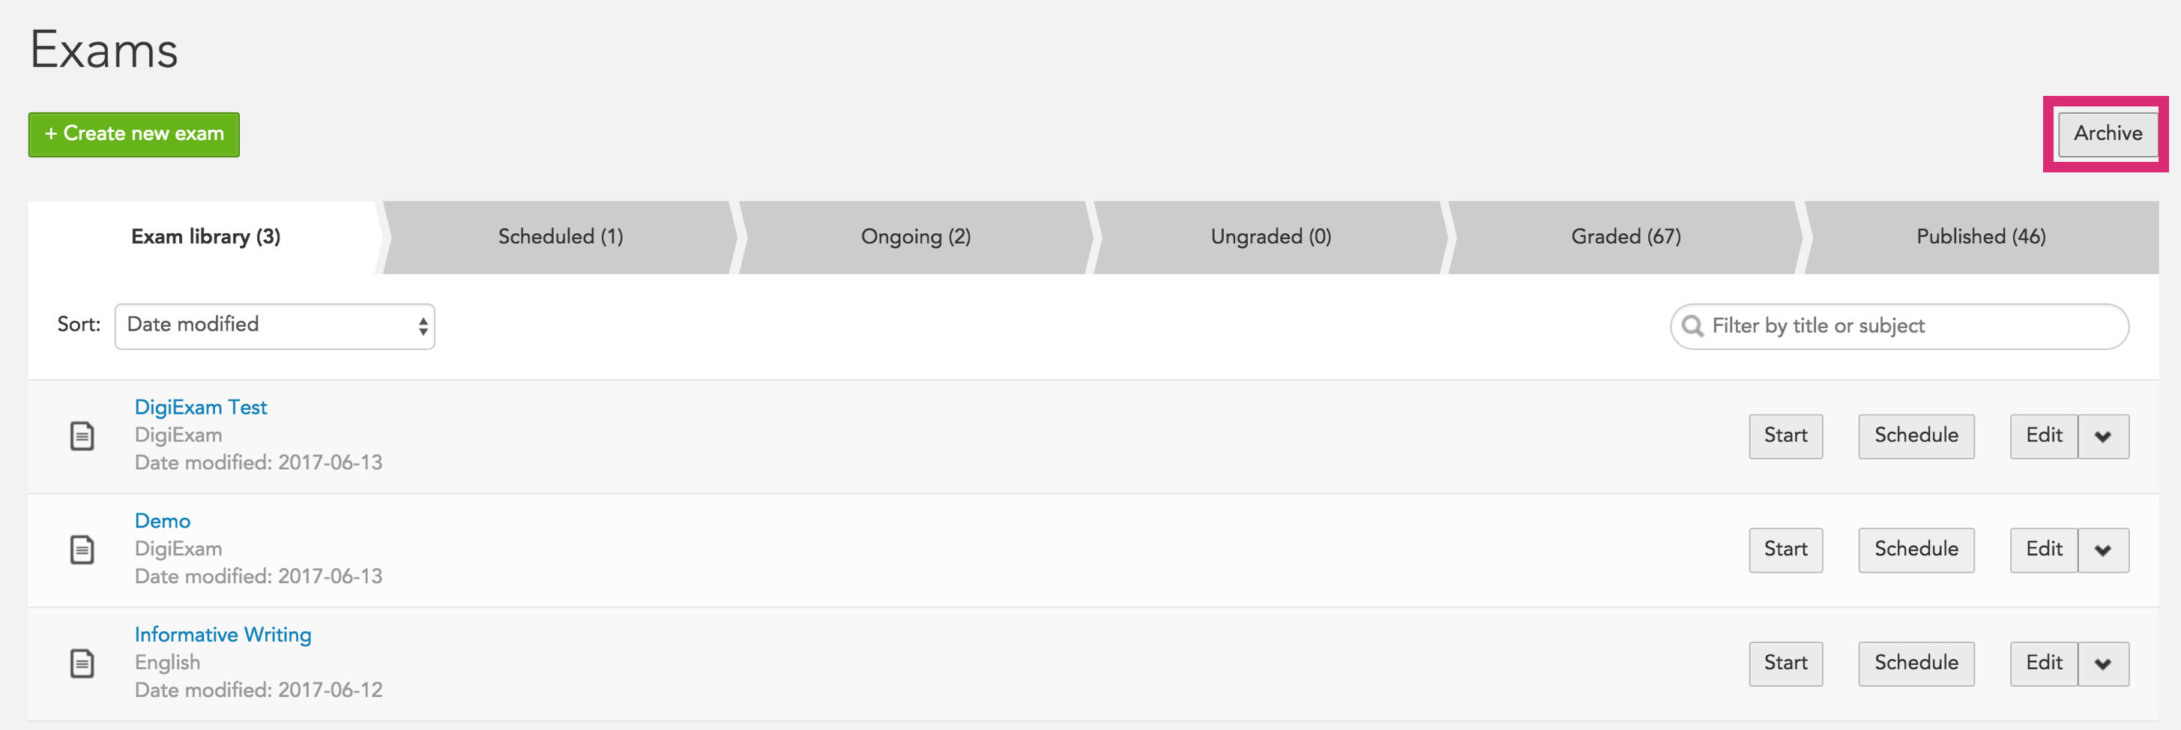Screen dimensions: 2181x730
Task: Start the Demo exam
Action: 1785,549
